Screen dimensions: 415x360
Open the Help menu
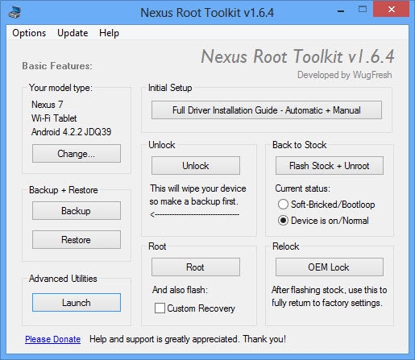pyautogui.click(x=109, y=33)
